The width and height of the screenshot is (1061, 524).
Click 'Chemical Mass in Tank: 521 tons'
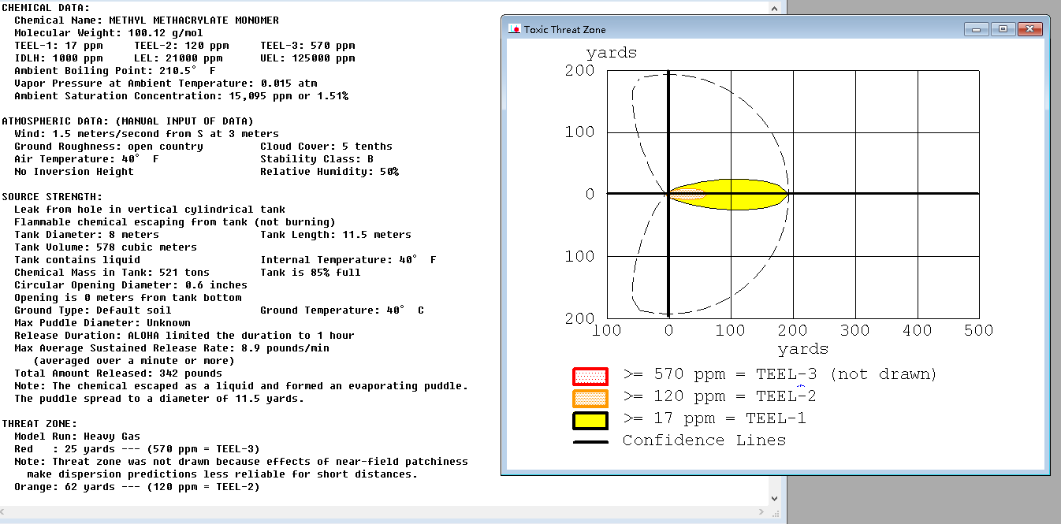112,273
